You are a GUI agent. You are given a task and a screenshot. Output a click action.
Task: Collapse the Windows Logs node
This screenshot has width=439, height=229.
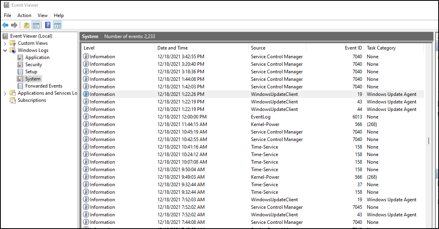pos(5,51)
